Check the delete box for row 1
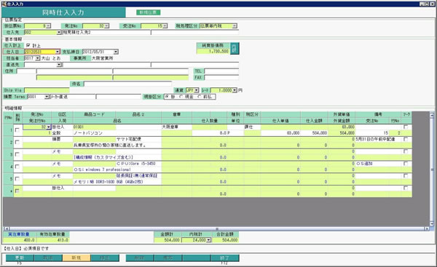Screen dimensions: 437x267 coord(17,130)
